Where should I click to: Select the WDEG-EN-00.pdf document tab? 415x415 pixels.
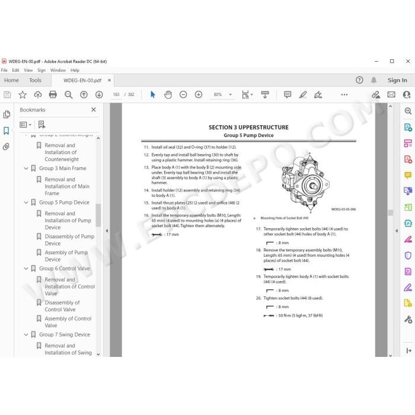coord(82,80)
